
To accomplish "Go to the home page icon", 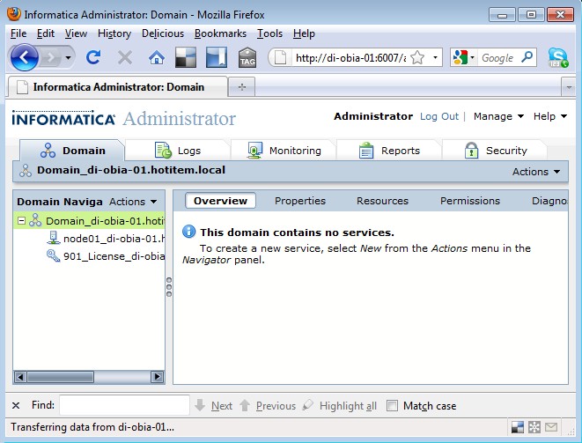I will (156, 57).
